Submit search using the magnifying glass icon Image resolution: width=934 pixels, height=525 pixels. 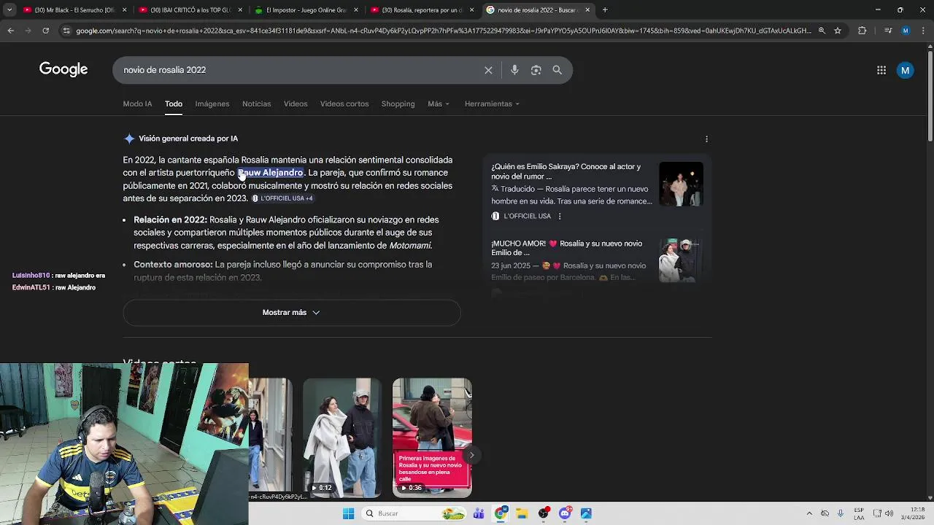(557, 70)
